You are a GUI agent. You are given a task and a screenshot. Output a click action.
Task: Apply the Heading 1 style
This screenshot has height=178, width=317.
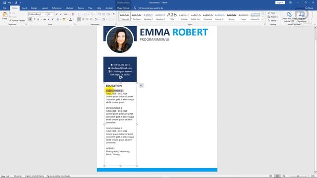[x=148, y=16]
